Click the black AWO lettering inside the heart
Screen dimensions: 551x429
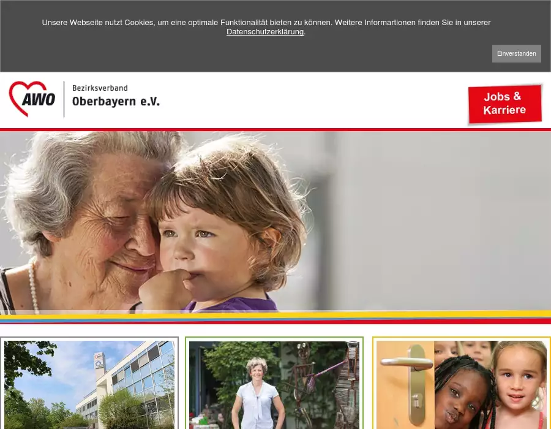[39, 99]
